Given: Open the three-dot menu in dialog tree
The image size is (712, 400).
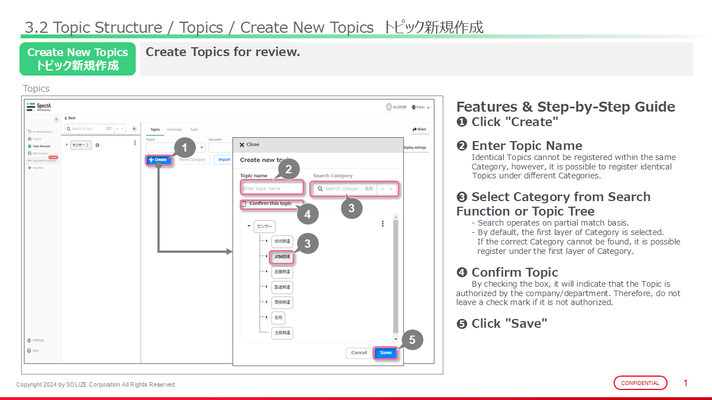Looking at the screenshot, I should [383, 224].
